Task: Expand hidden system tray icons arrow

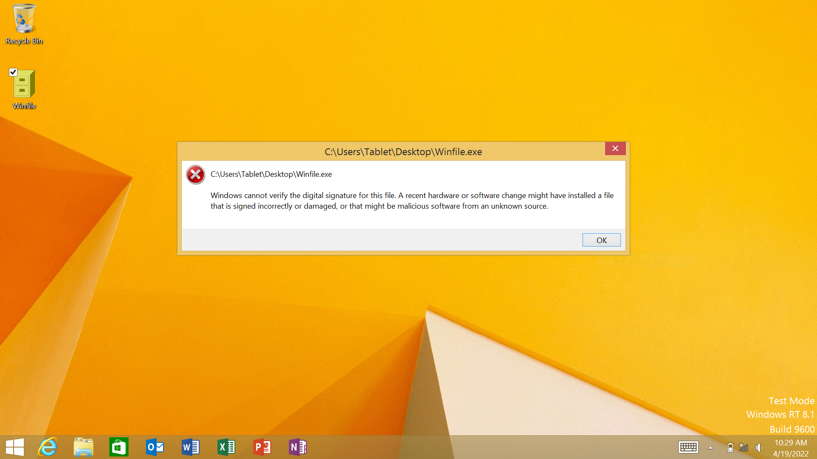Action: pyautogui.click(x=710, y=448)
